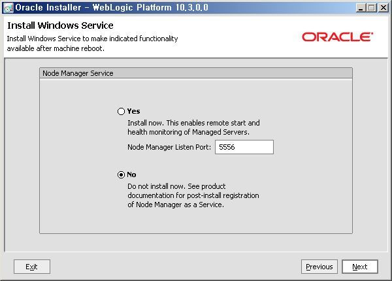Image resolution: width=392 pixels, height=281 pixels.
Task: Click the Next button
Action: coord(360,267)
